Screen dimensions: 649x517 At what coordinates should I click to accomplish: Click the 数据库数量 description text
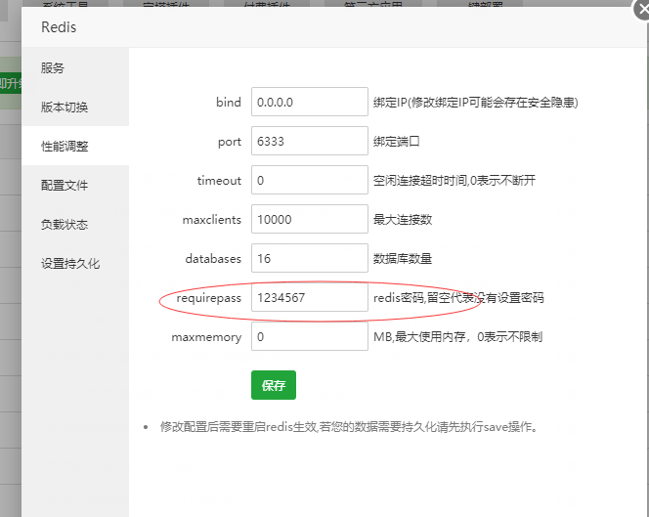(x=403, y=259)
